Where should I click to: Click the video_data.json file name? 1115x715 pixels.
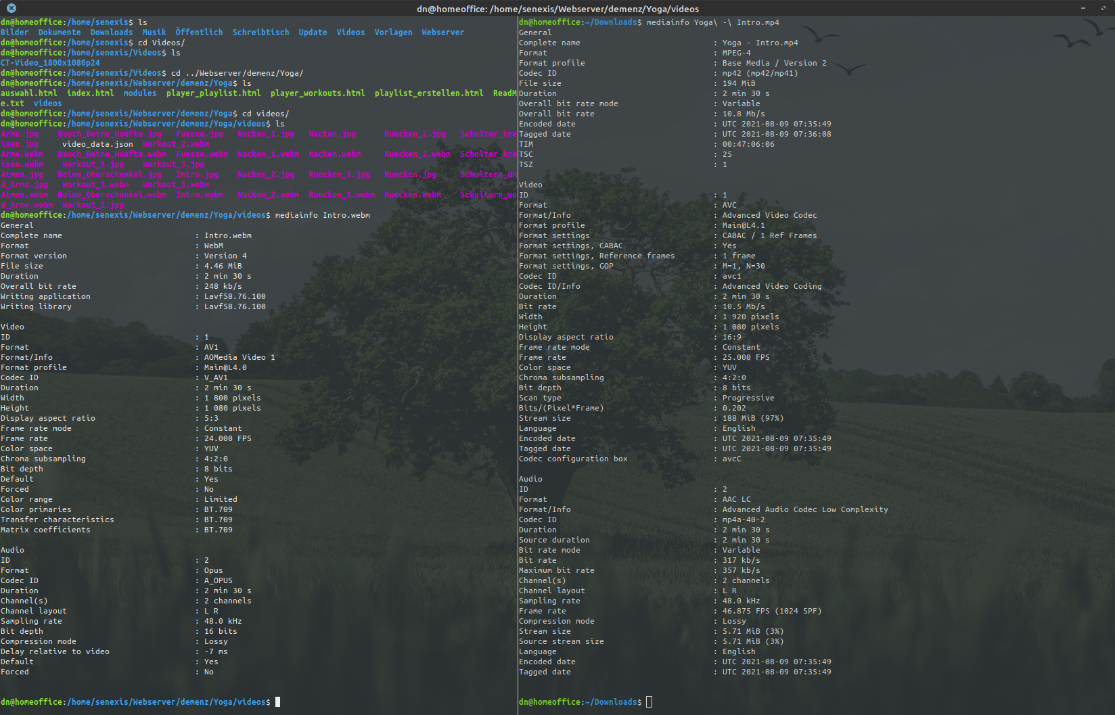point(97,144)
